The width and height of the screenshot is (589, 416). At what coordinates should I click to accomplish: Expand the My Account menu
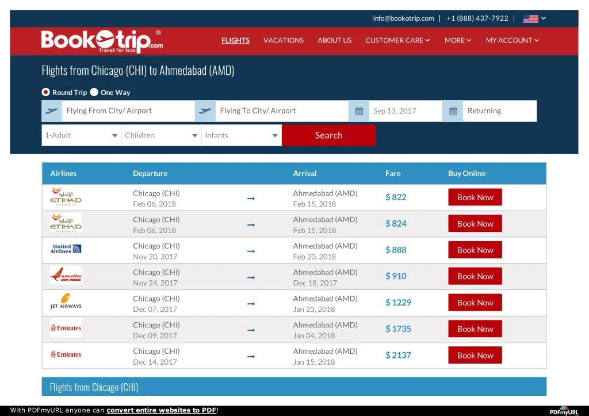512,40
